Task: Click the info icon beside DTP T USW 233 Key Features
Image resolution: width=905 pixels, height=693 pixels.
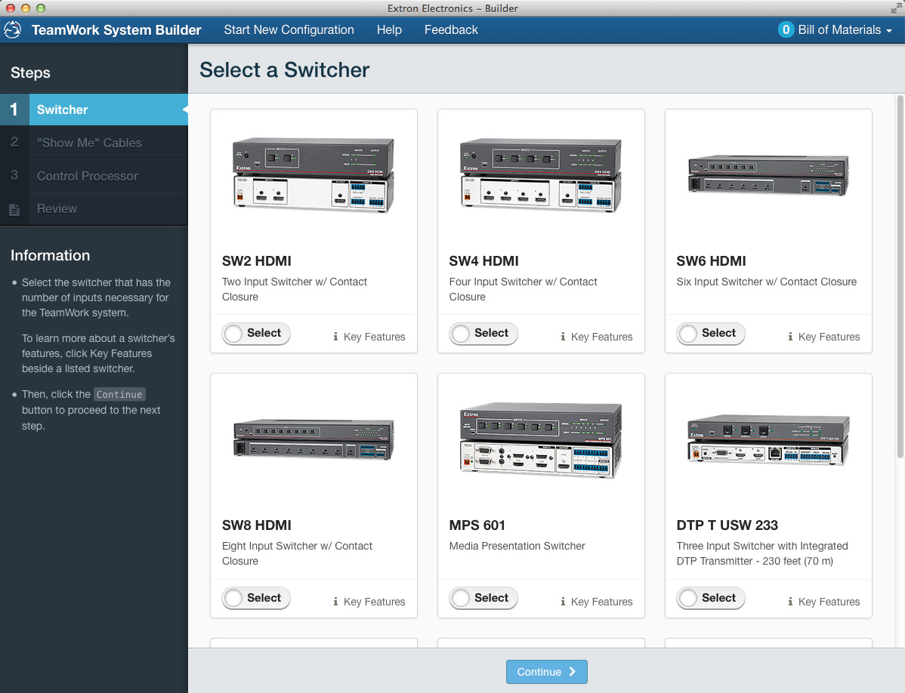Action: [790, 602]
